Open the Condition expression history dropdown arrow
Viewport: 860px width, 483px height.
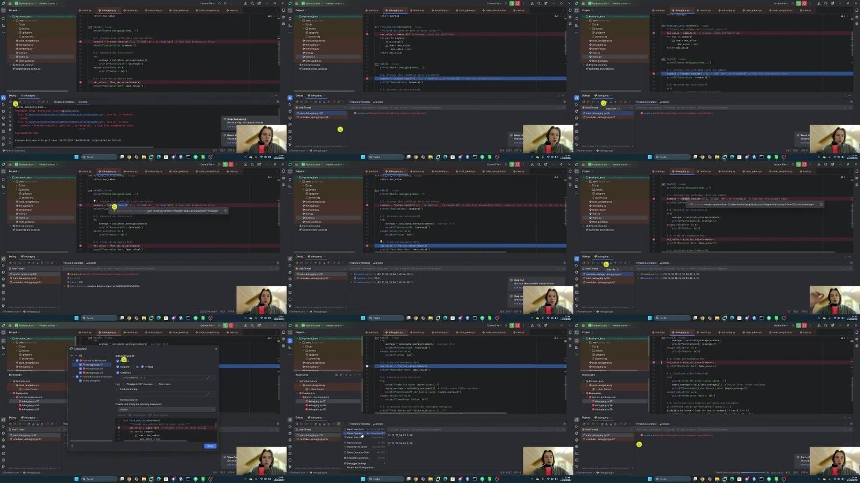pyautogui.click(x=213, y=378)
